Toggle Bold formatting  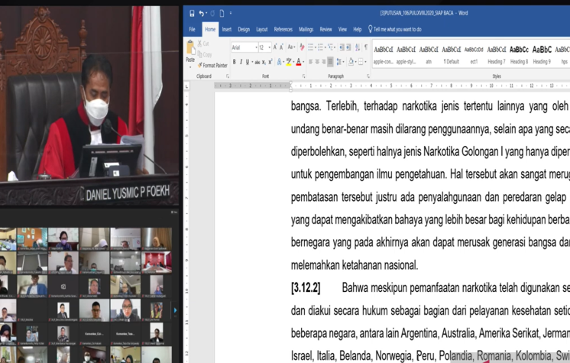tap(234, 62)
